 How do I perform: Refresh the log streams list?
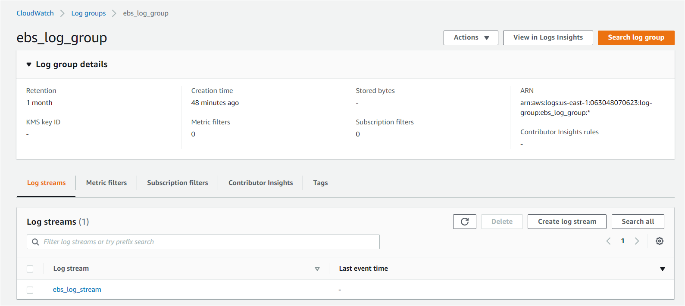coord(465,222)
